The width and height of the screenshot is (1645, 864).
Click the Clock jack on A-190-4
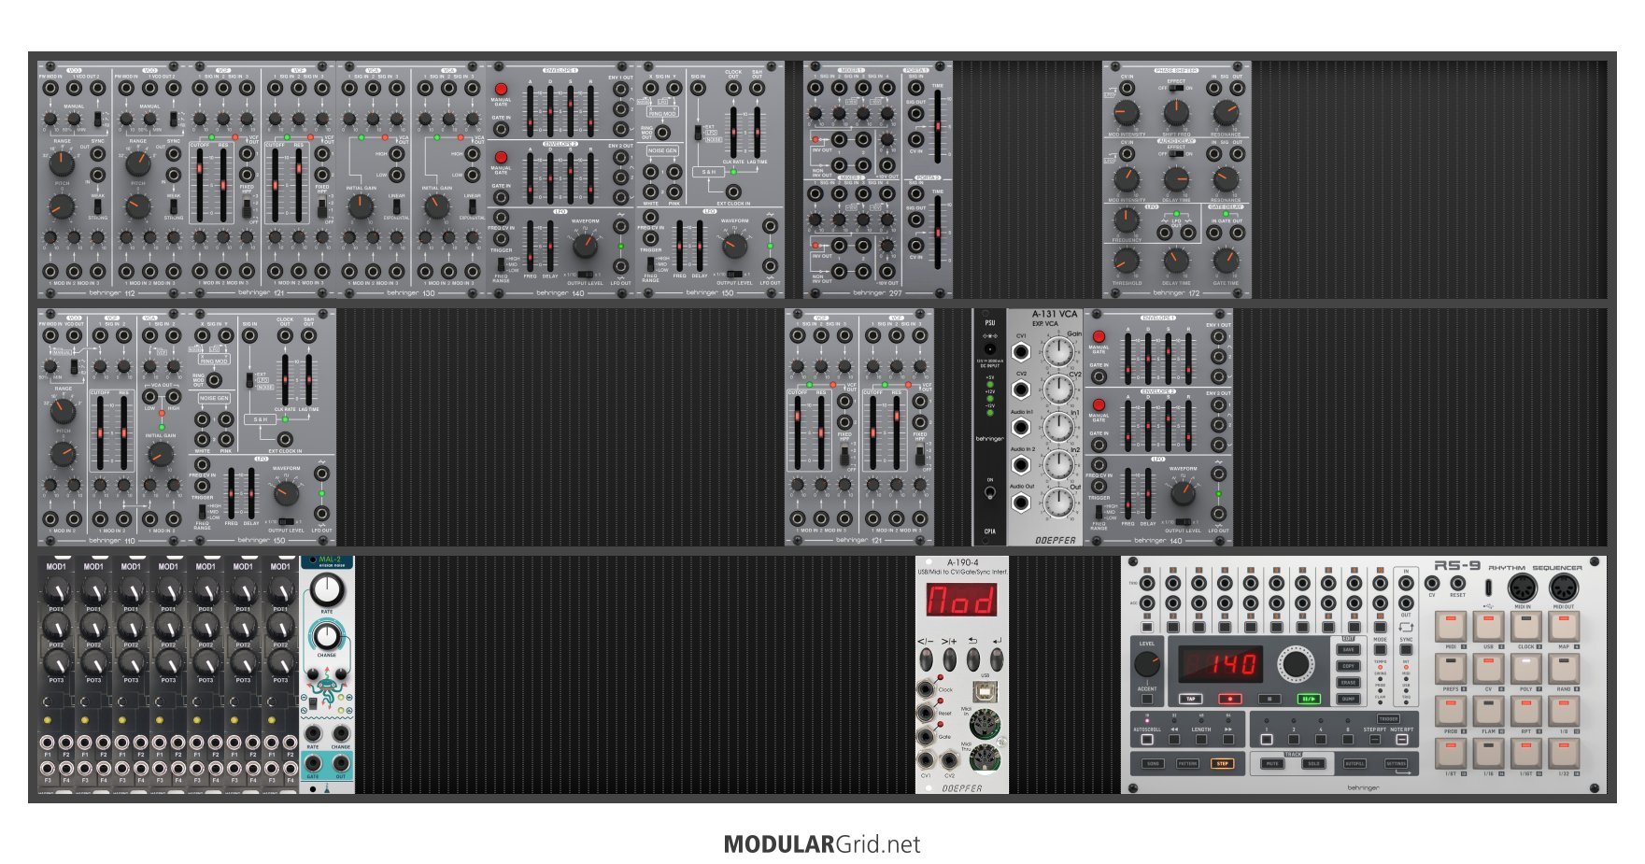coord(925,688)
